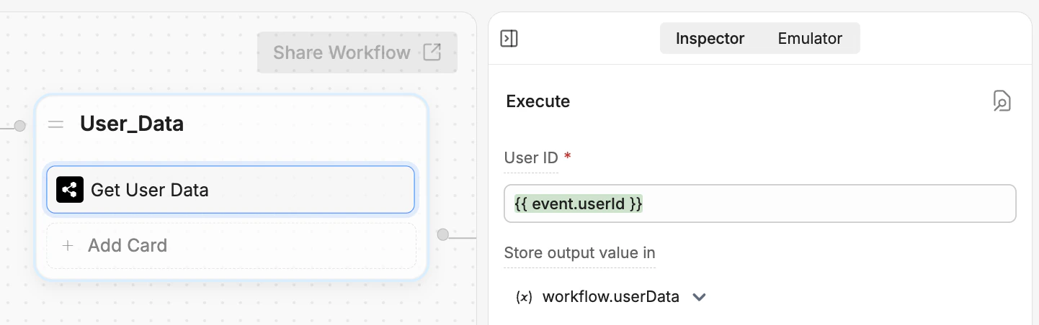Click the external link icon on Share Workflow
This screenshot has height=325, width=1039.
[432, 52]
